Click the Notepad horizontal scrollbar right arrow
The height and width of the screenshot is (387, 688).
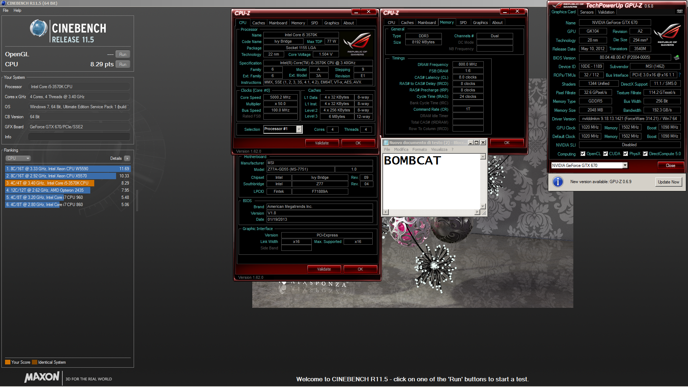[477, 212]
